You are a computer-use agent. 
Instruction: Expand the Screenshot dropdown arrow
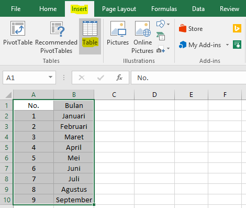169,48
